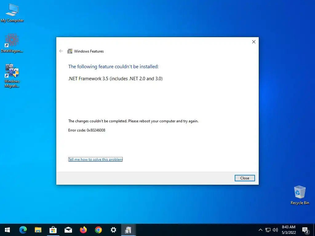The image size is (315, 236).
Task: Click the error code 0x80246008 text
Action: (87, 130)
